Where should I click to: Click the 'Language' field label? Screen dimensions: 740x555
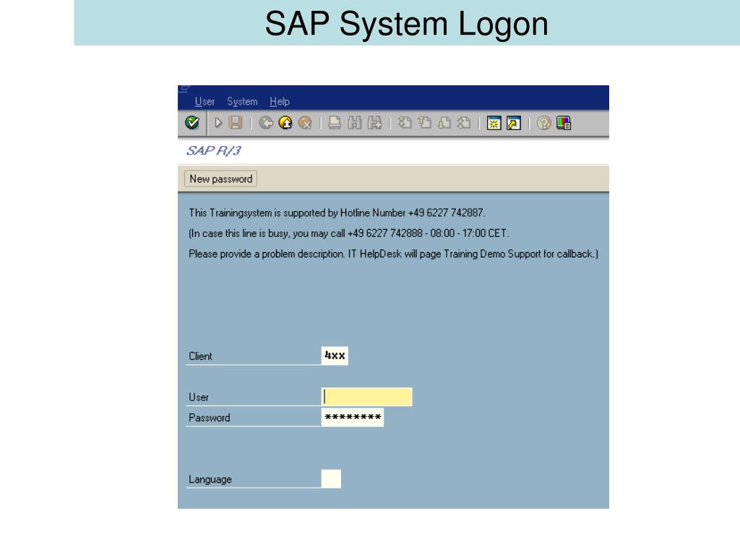click(210, 480)
